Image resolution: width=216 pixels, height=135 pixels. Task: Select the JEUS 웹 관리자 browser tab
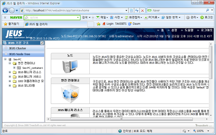tap(56, 24)
